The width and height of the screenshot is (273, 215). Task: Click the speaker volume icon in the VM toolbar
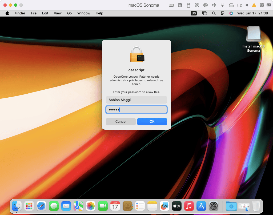coord(214,5)
